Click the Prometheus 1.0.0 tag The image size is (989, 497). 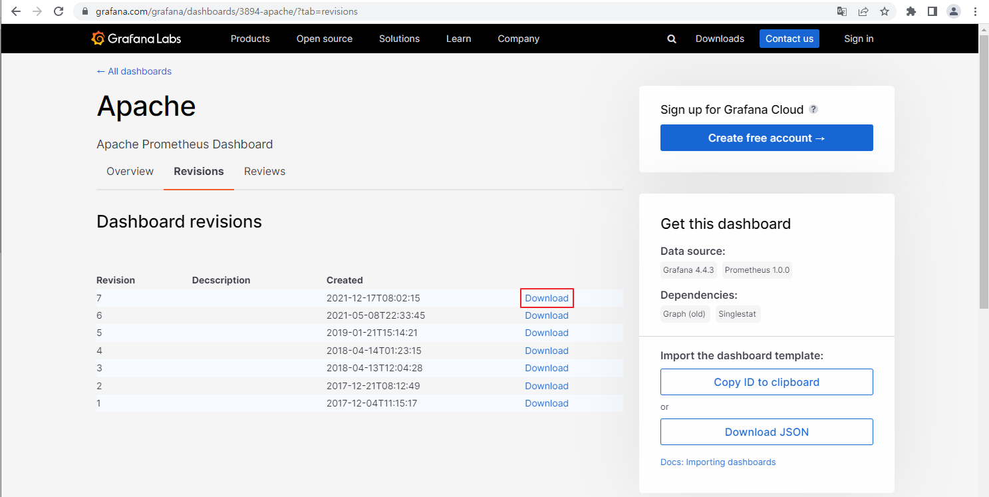click(x=757, y=270)
